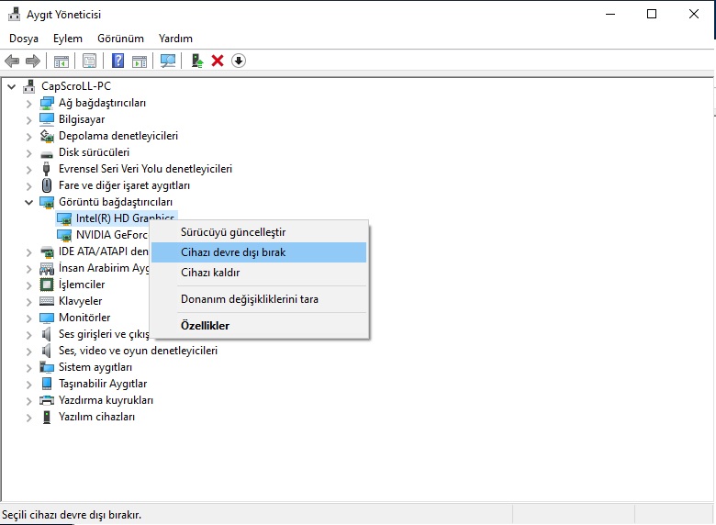Viewport: 716px width, 525px height.
Task: Minimize the Aygıt Yöneticisi window
Action: tap(610, 14)
